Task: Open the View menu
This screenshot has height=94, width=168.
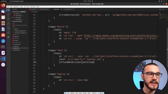Action: click(21, 7)
